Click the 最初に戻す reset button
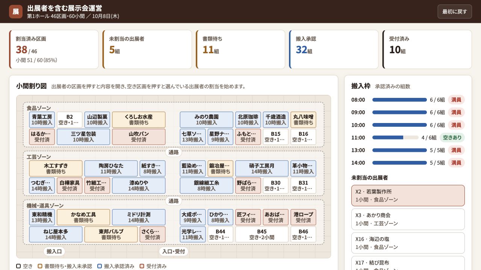Viewport: 481px width, 270px height. pos(454,12)
